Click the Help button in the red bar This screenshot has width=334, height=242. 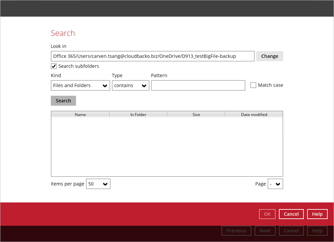[x=317, y=214]
